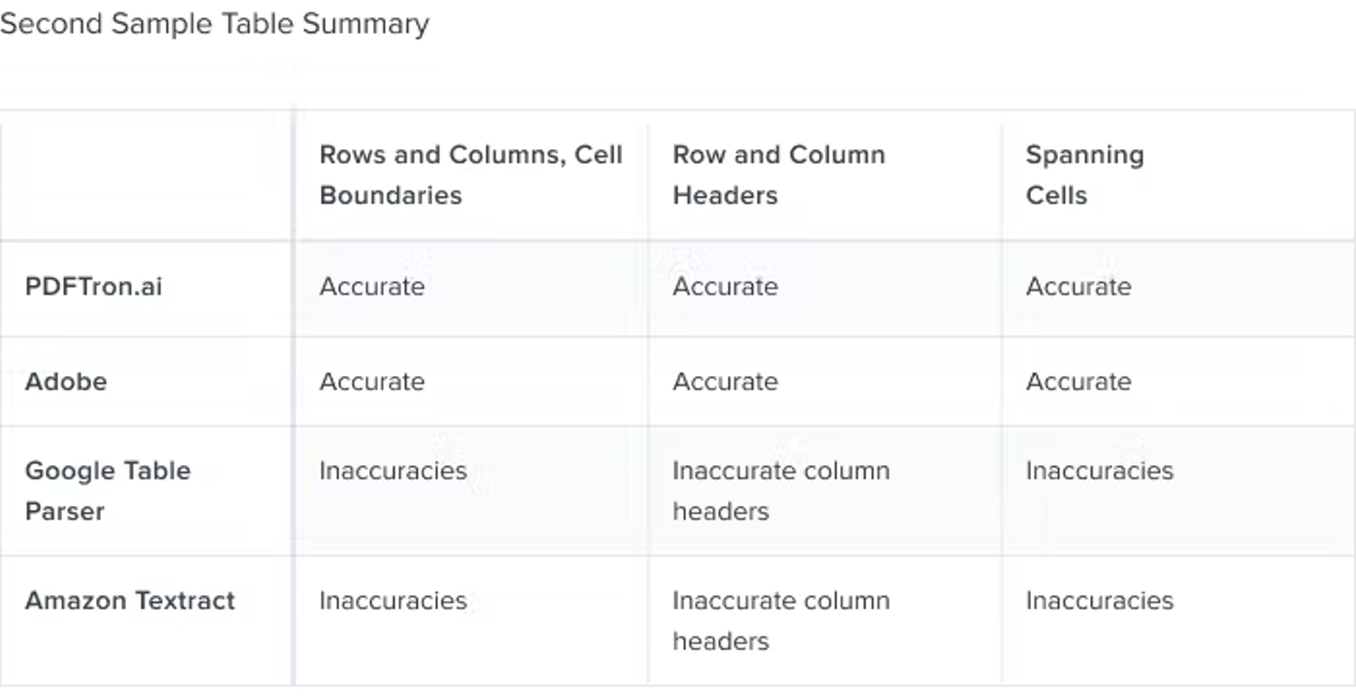Click the 'Row and Column Headers' column header
This screenshot has width=1356, height=696.
click(778, 175)
